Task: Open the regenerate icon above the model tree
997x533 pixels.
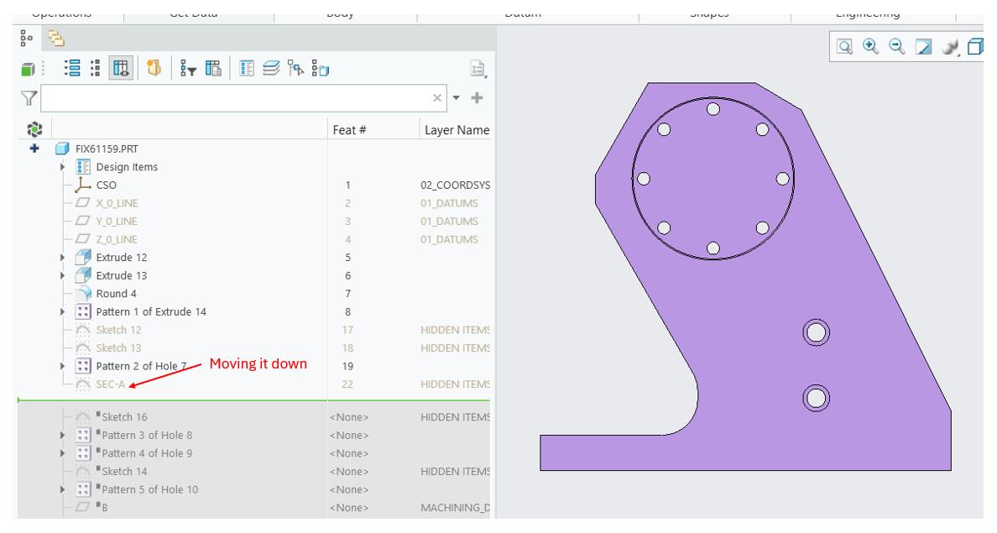Action: click(34, 128)
